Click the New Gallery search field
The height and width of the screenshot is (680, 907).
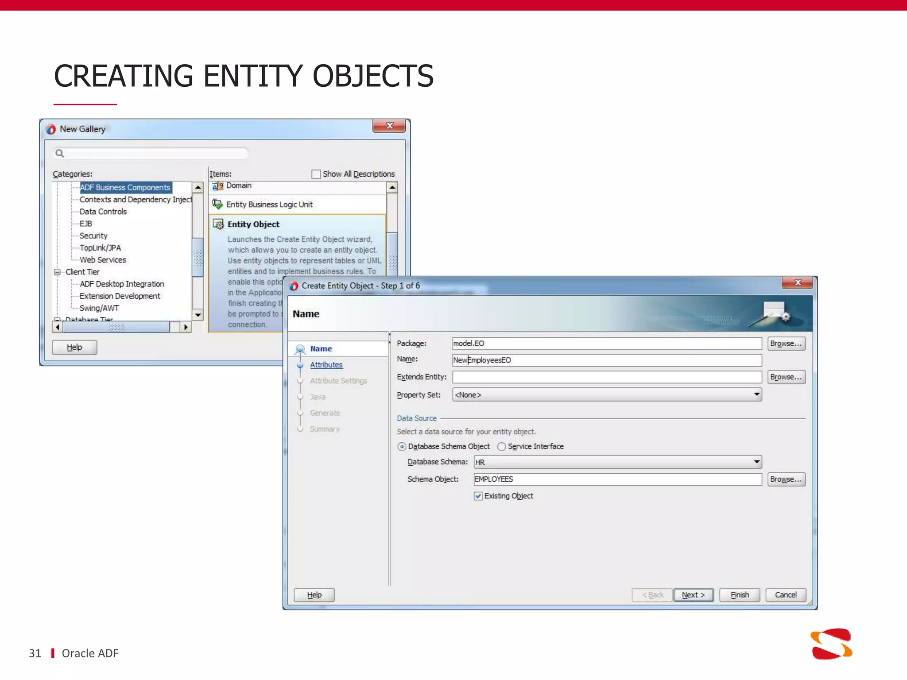(x=151, y=154)
